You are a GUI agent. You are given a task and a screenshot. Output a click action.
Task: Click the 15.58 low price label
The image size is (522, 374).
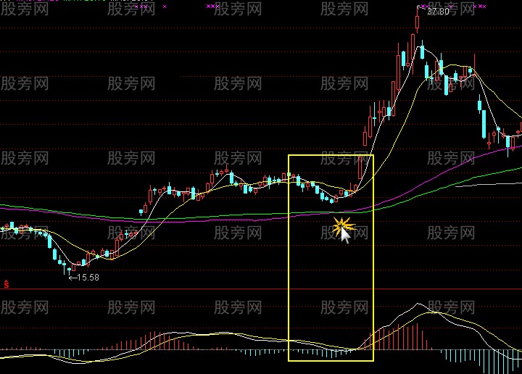coord(88,278)
